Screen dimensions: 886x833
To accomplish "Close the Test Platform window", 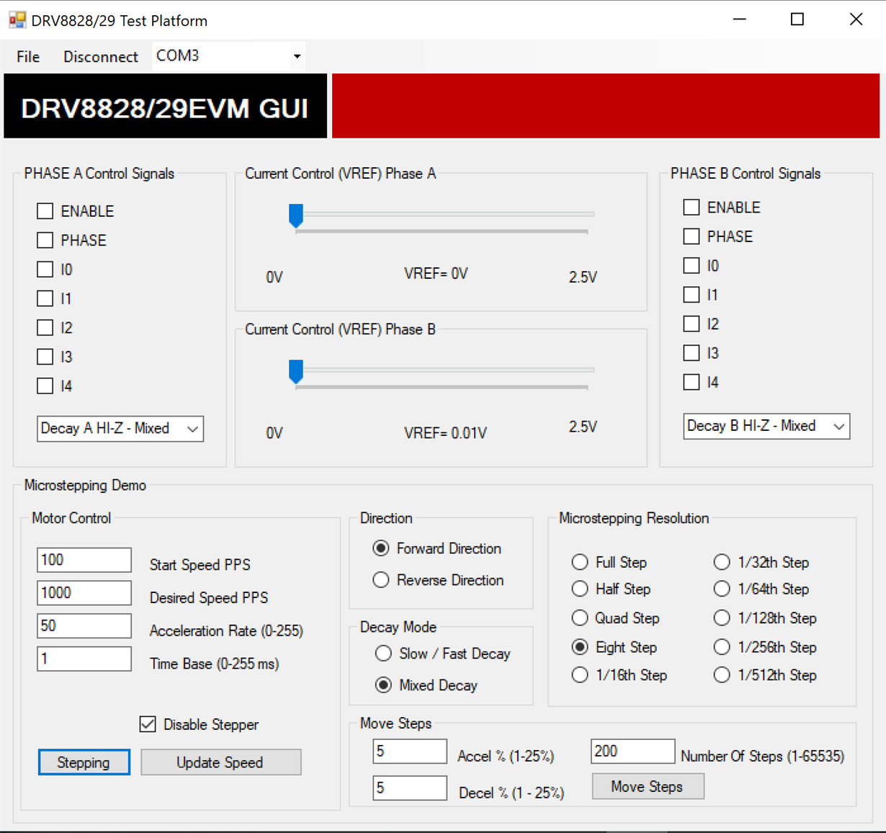I will [856, 19].
